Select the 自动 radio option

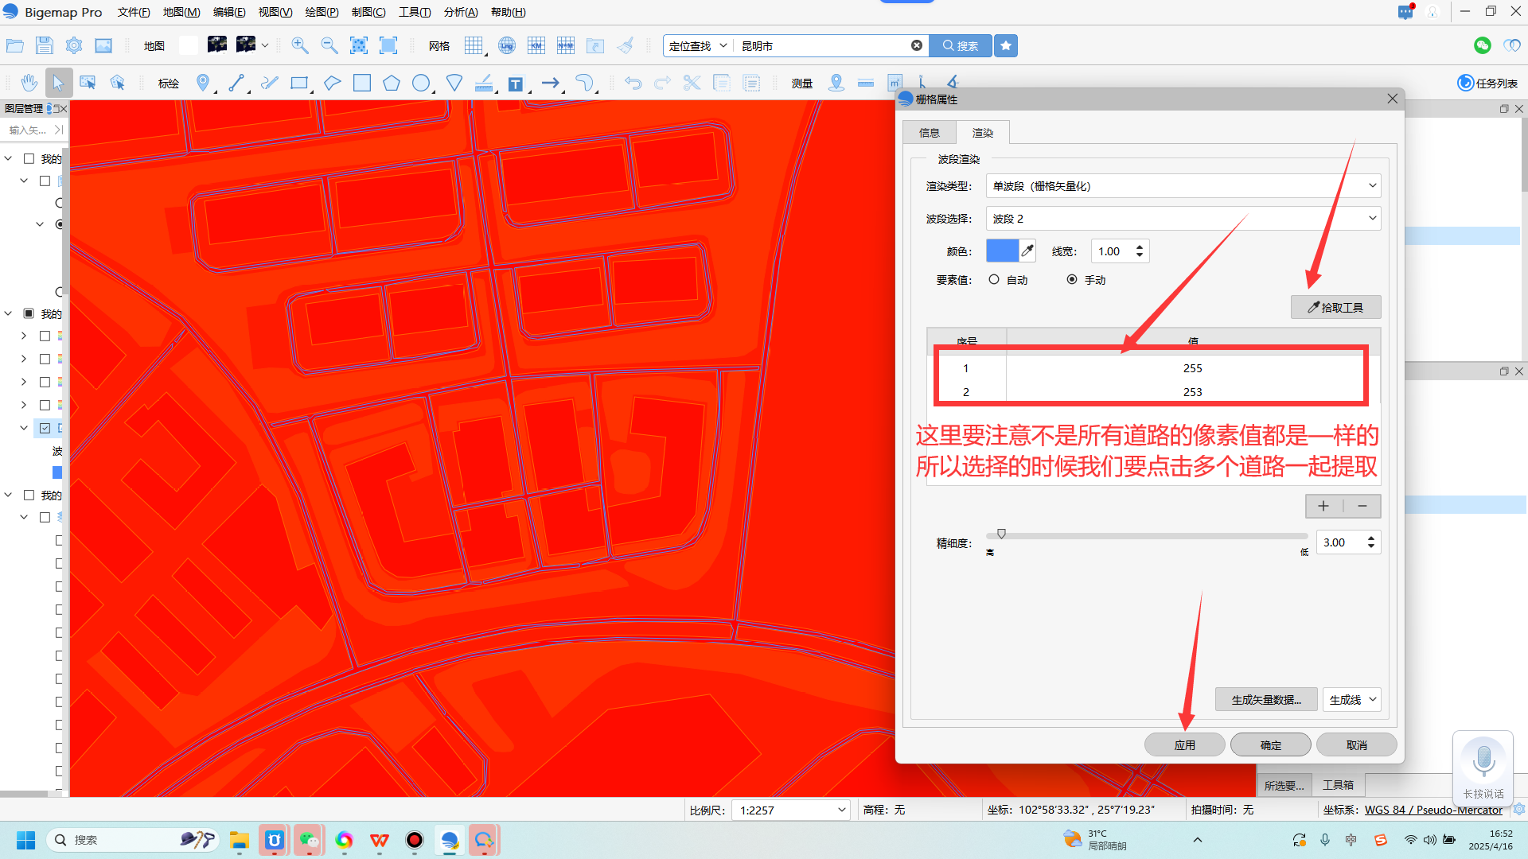(x=994, y=280)
